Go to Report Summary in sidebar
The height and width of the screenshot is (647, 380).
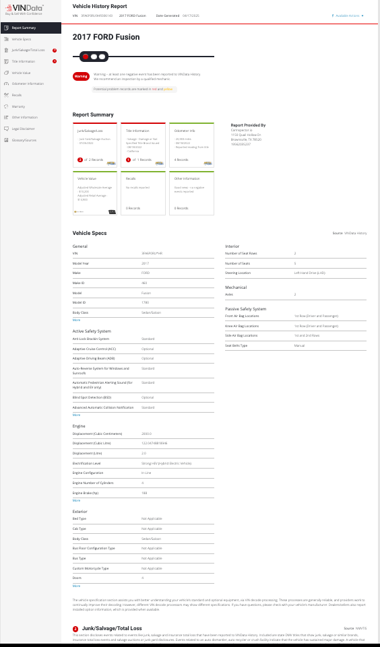pos(30,28)
